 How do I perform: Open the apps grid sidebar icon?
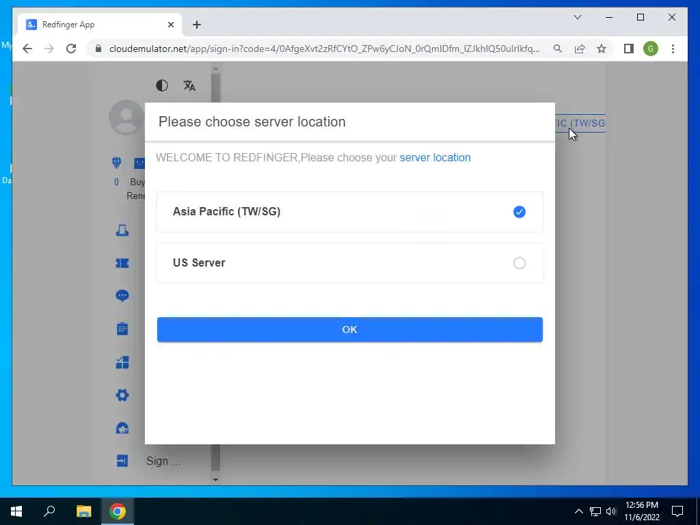pos(122,362)
